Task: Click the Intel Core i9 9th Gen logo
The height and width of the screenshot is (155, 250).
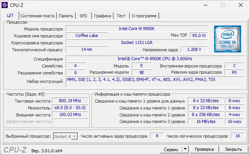Action: pyautogui.click(x=227, y=39)
